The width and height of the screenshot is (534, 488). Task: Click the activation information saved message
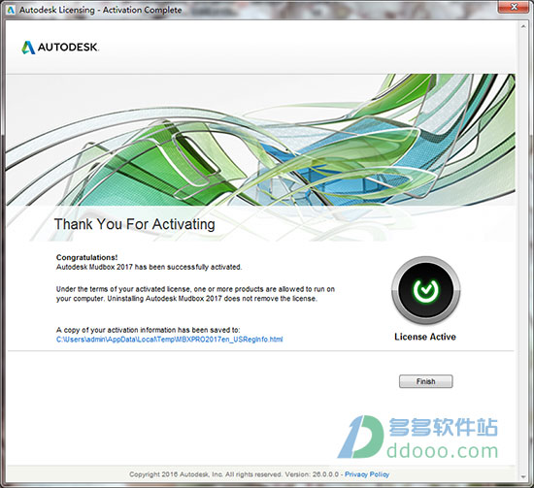[149, 330]
